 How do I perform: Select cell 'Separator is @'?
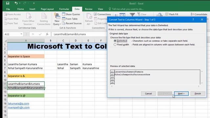pos(26,95)
